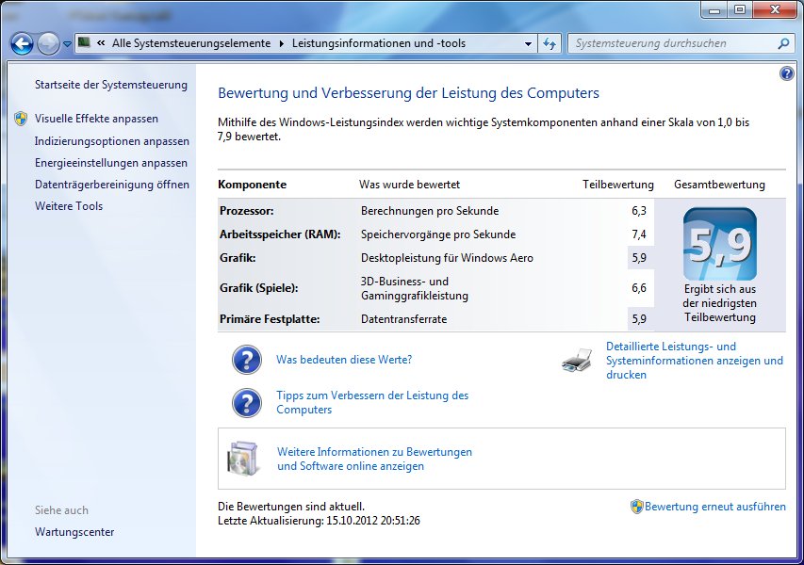This screenshot has height=565, width=804.
Task: Click the RAM score 7,4
Action: (639, 234)
